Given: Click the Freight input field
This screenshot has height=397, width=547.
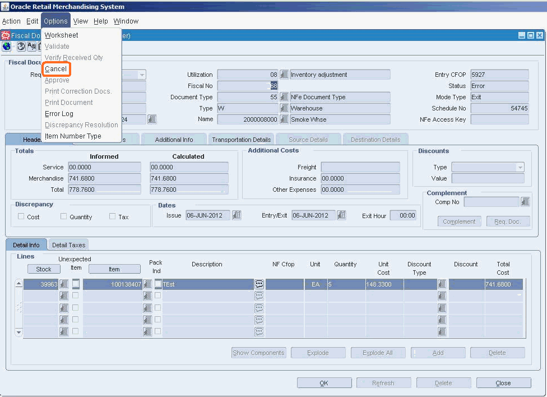Looking at the screenshot, I should tap(360, 167).
